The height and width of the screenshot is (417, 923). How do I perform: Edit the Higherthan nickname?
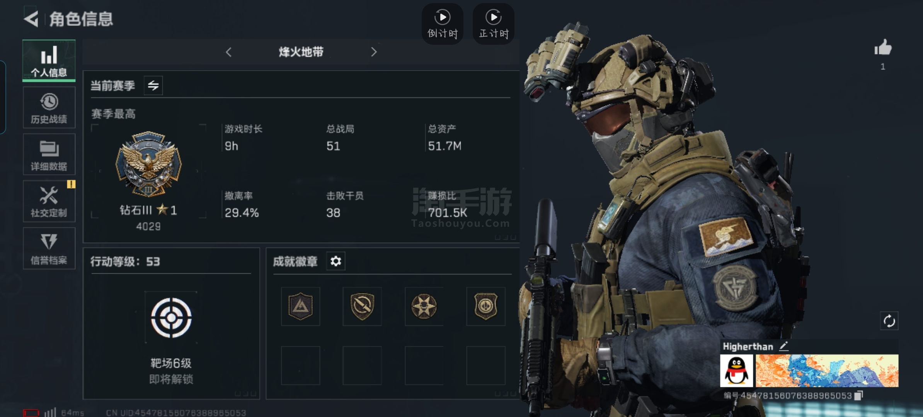(x=784, y=346)
